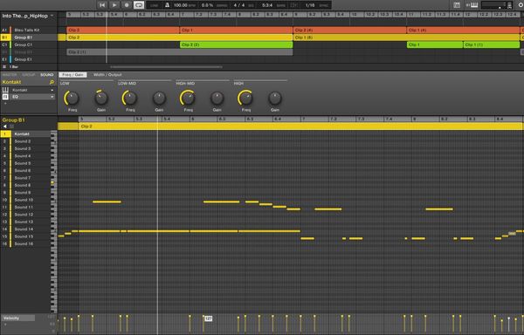Screen dimensions: 524x335
Task: Click the arranger horizontal scrollbar
Action: [166, 66]
